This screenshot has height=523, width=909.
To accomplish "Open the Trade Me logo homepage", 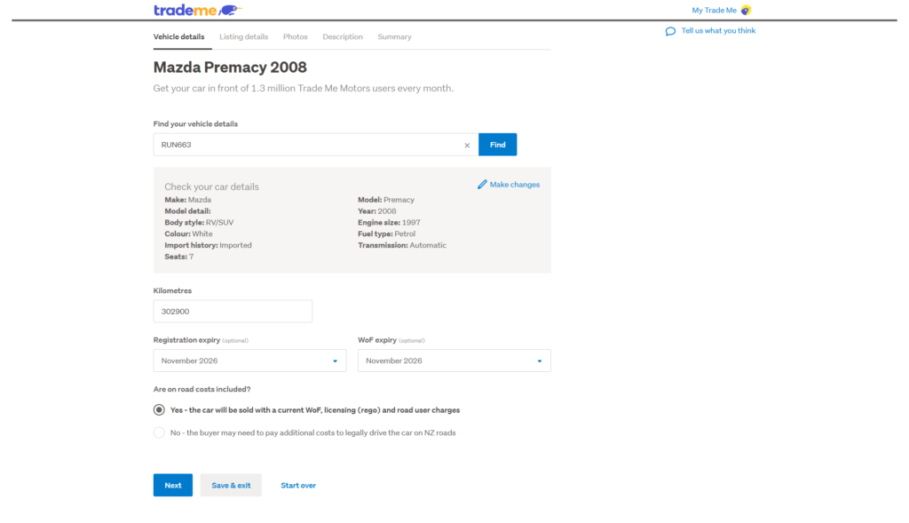I will 198,10.
